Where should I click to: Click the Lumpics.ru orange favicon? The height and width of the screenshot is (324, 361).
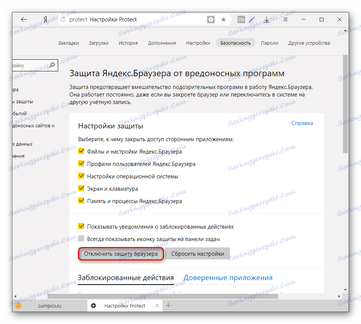click(18, 306)
